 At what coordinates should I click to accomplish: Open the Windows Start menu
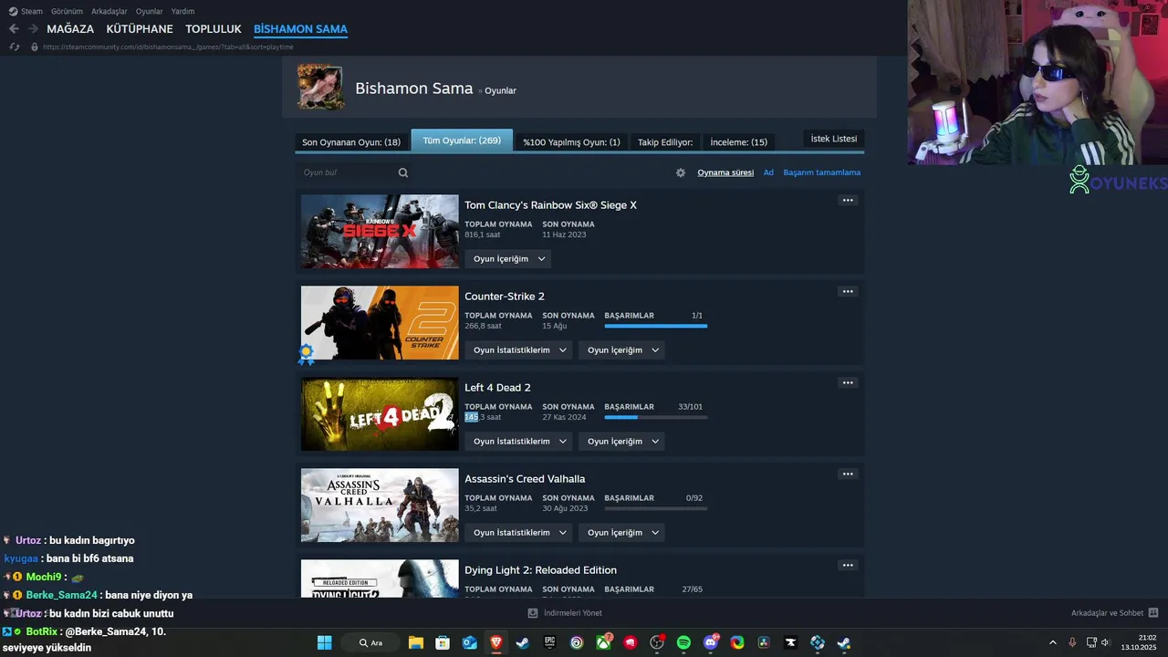(324, 642)
